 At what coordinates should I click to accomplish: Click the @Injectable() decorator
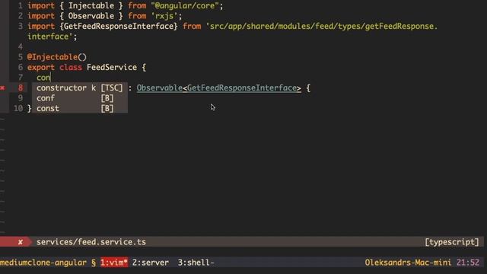pos(57,57)
